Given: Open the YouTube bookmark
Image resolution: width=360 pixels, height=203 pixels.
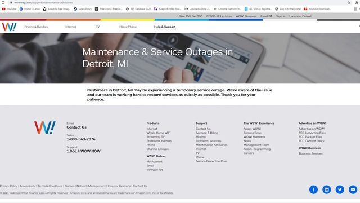Looking at the screenshot, I should (x=9, y=9).
